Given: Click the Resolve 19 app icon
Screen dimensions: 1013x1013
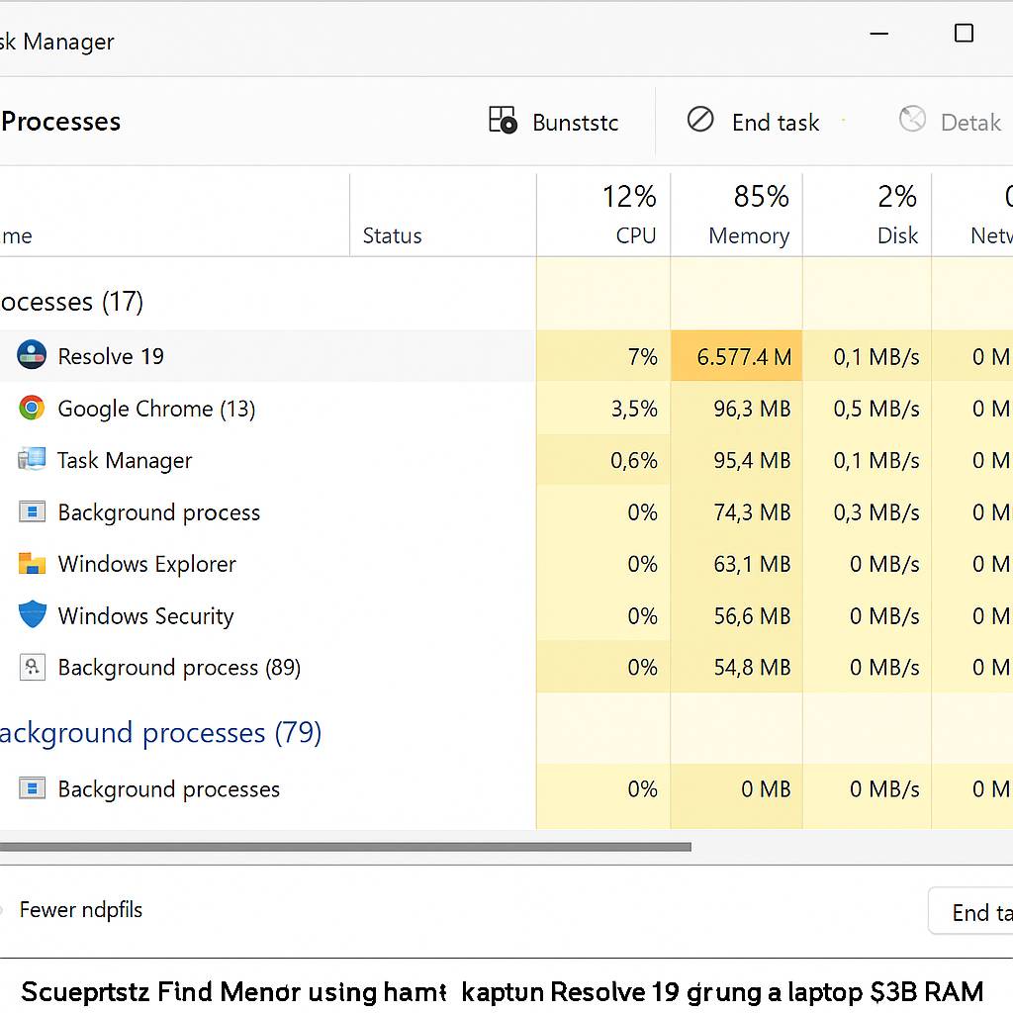Looking at the screenshot, I should (32, 356).
